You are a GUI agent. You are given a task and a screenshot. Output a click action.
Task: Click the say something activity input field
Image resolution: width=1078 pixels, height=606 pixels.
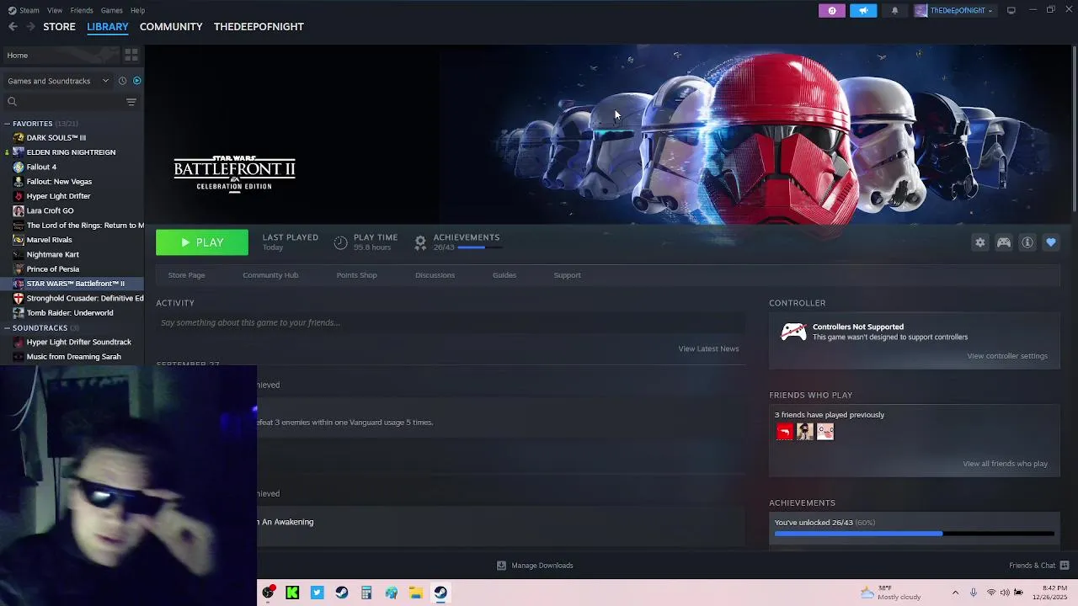[x=451, y=322]
